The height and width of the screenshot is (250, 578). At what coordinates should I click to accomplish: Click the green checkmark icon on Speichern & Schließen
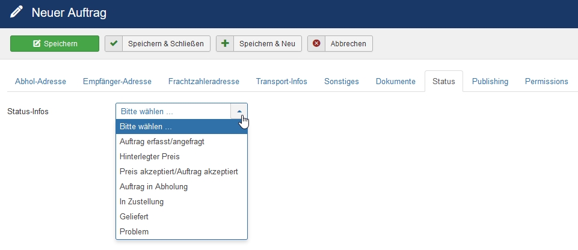[114, 43]
